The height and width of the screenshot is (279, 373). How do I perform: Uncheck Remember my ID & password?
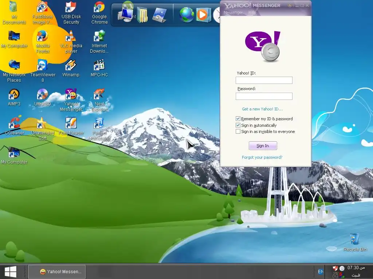click(x=238, y=119)
